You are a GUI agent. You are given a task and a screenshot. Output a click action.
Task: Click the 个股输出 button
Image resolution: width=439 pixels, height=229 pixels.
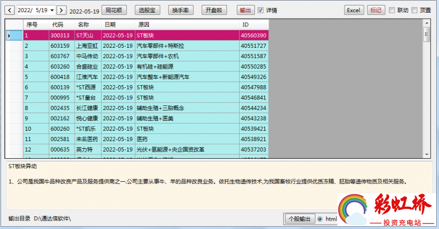tap(299, 219)
